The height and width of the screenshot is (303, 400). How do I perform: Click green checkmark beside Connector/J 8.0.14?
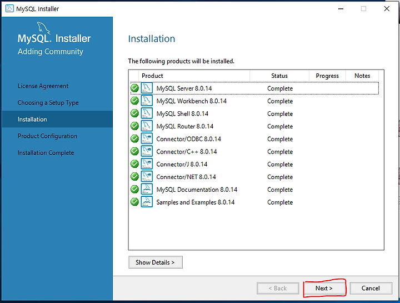pyautogui.click(x=134, y=164)
